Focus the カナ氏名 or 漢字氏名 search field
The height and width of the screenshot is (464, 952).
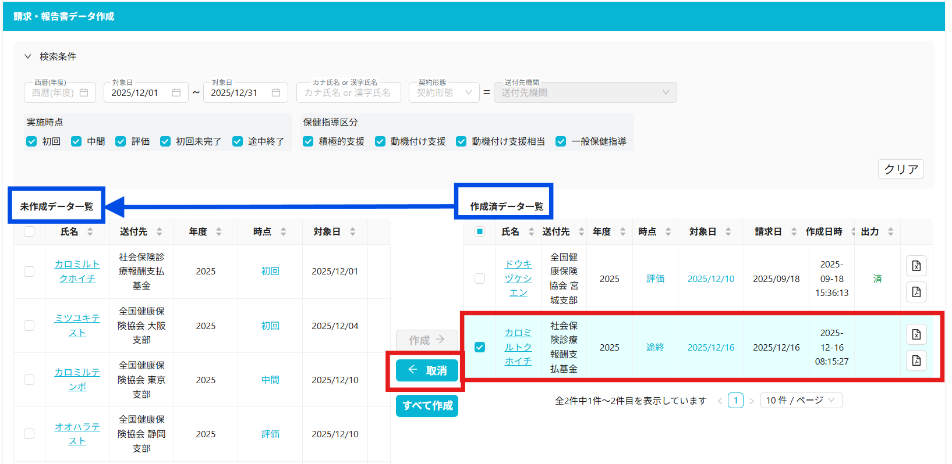point(348,92)
